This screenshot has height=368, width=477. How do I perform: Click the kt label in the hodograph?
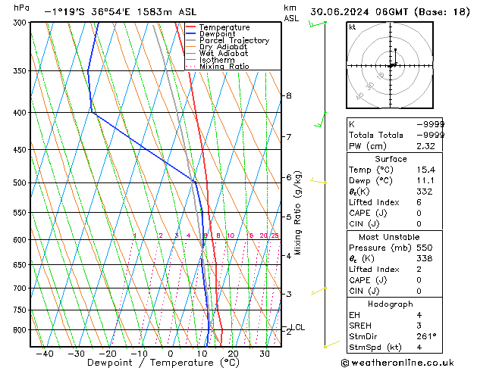[353, 27]
